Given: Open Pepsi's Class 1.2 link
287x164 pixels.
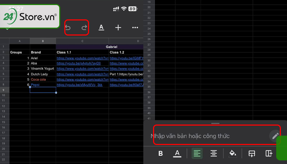Looking at the screenshot, I should point(126,85).
